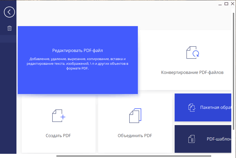This screenshot has height=158, width=236.
Task: Select the trash icon in the sidebar
Action: (x=9, y=28)
